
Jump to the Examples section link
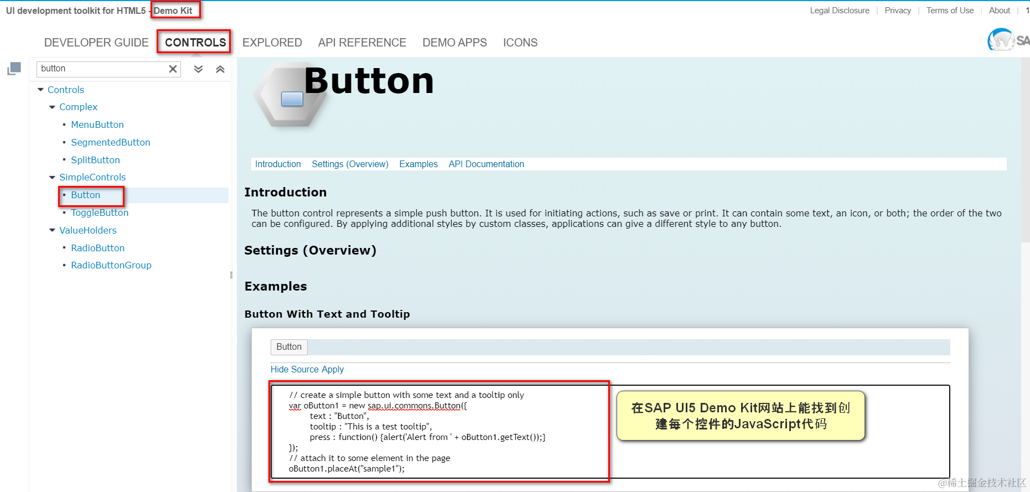tap(418, 164)
